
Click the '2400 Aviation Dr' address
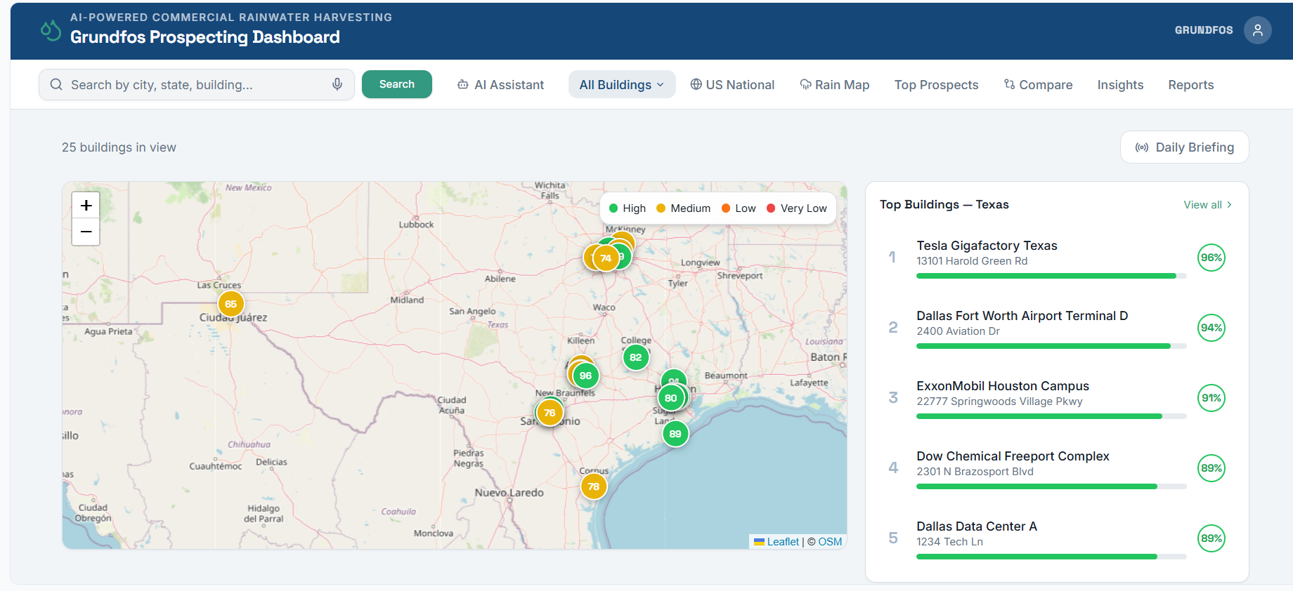click(958, 331)
